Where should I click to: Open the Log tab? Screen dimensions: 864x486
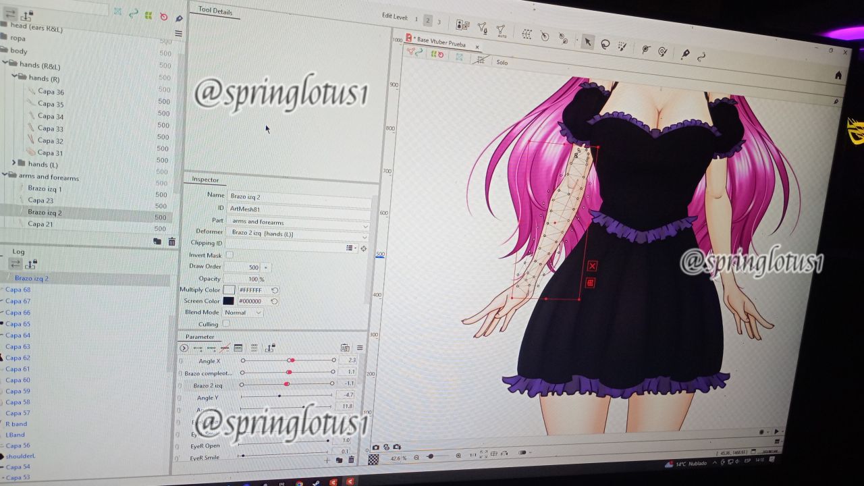click(x=18, y=251)
